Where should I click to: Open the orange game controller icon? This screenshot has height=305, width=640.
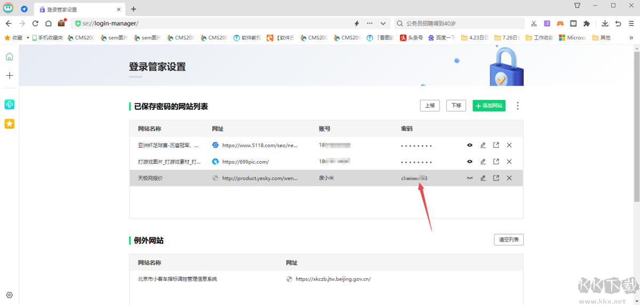click(560, 23)
